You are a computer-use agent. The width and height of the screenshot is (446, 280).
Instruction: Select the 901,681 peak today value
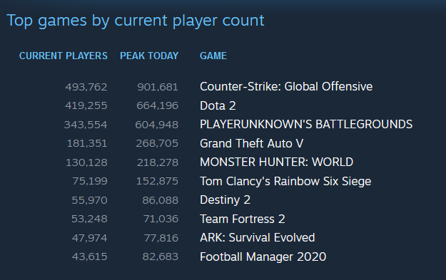coord(158,87)
